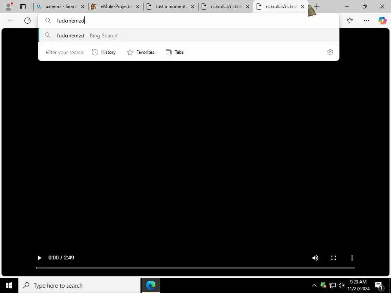The height and width of the screenshot is (293, 391).
Task: Enter video fullscreen mode
Action: [334, 258]
